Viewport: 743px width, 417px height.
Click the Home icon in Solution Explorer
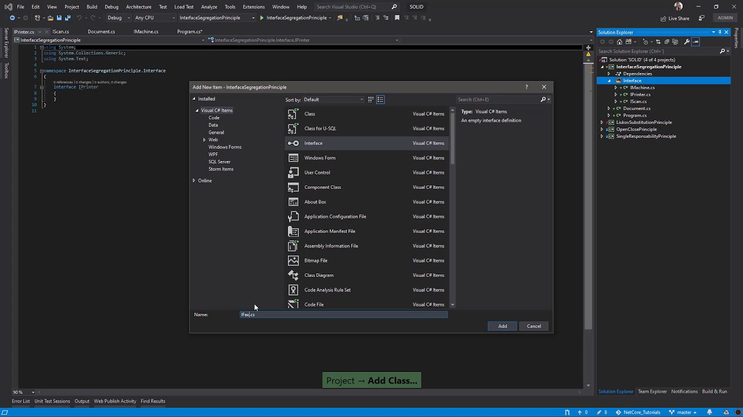tap(619, 42)
